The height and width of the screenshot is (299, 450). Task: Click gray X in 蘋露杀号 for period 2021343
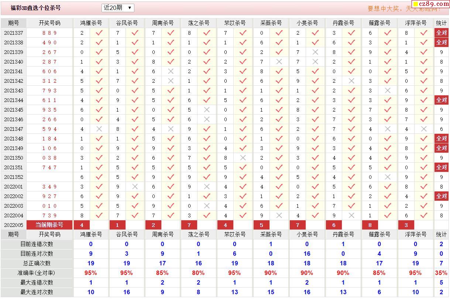click(387, 91)
